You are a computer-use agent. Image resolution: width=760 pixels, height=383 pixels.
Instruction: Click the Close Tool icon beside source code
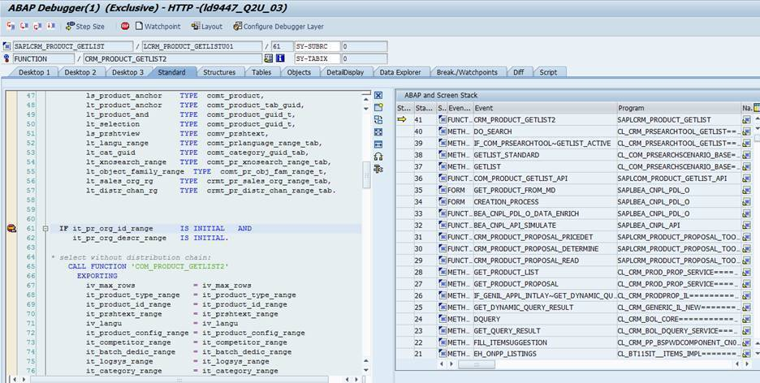(x=378, y=96)
